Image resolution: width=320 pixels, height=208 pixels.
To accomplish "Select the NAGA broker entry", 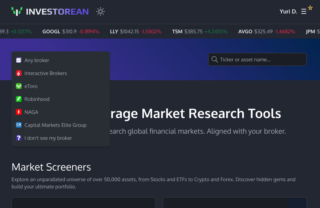I will coord(61,112).
